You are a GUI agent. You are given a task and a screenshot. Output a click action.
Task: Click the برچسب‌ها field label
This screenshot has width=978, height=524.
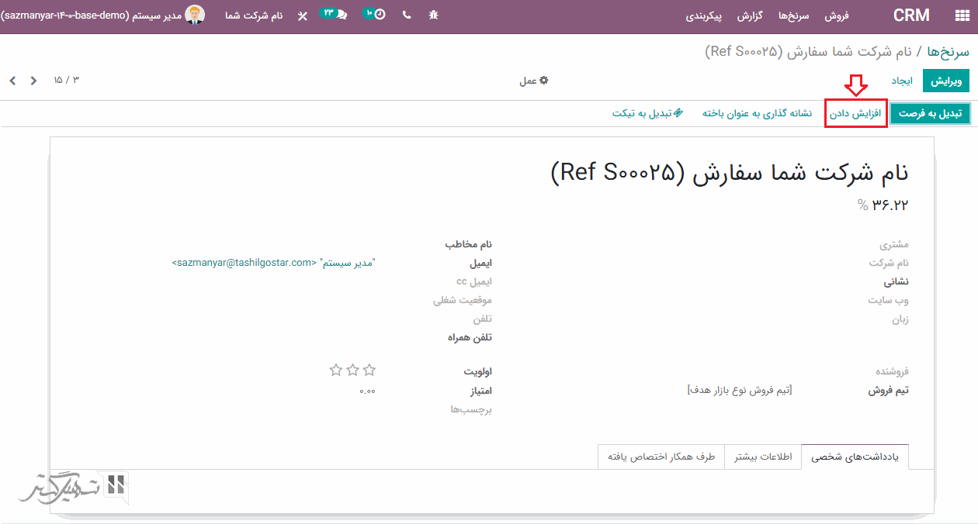[x=471, y=409]
